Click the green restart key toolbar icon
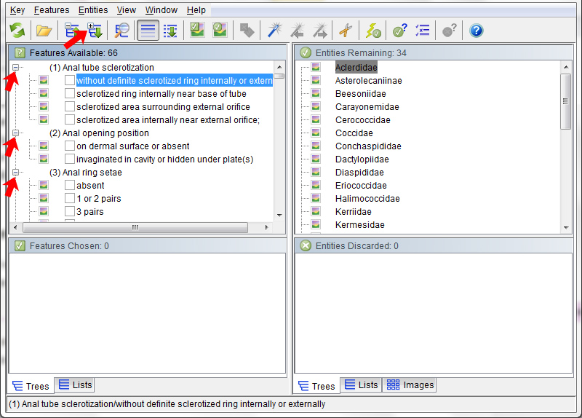Viewport: 582px width, 418px height. tap(17, 31)
